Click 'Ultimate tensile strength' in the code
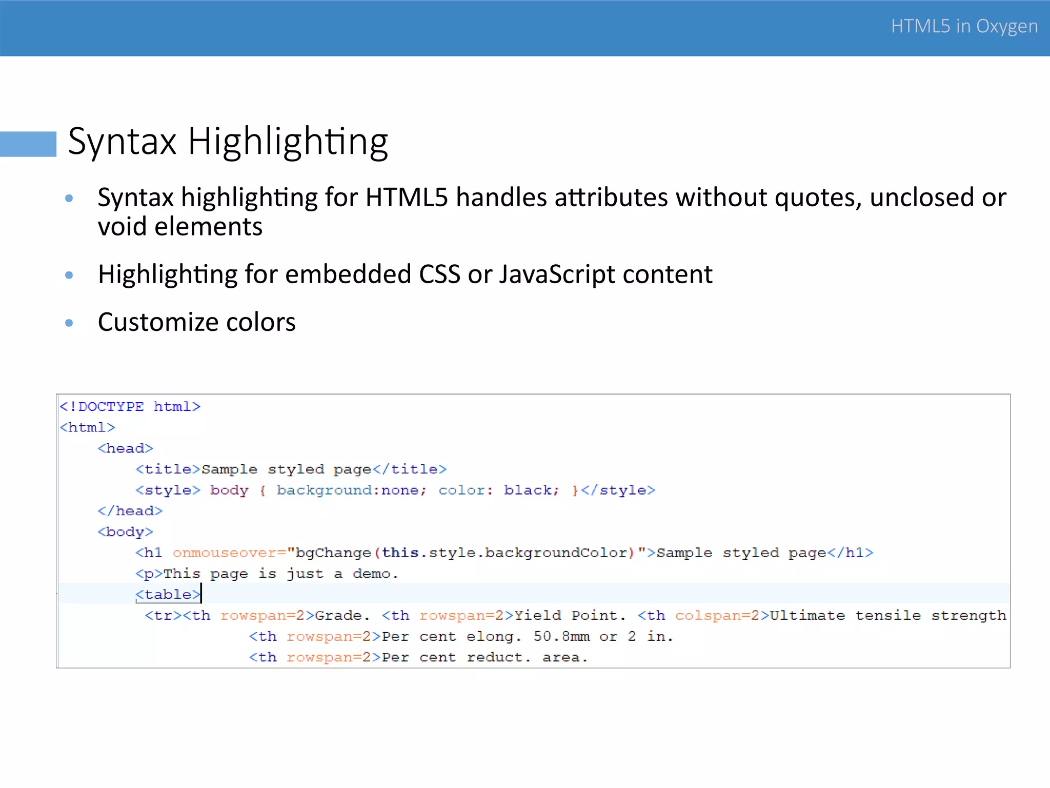Image resolution: width=1050 pixels, height=788 pixels. click(x=888, y=616)
